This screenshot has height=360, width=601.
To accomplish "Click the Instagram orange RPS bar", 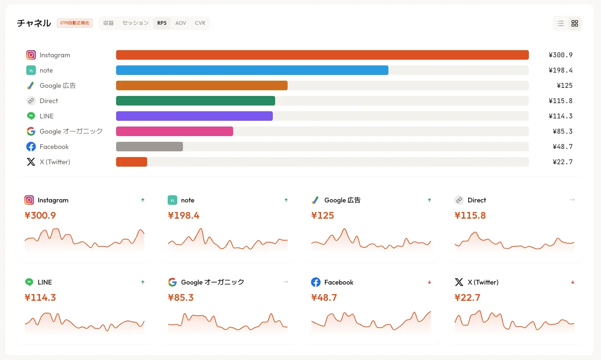I will coord(322,55).
